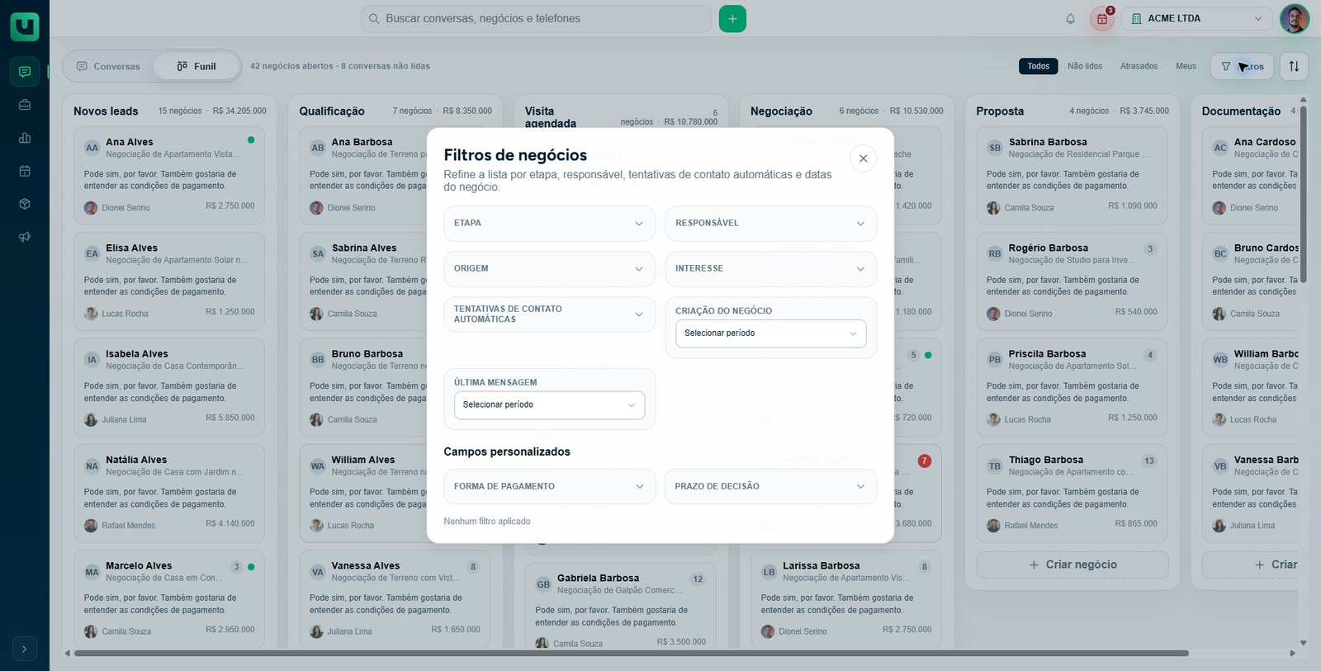Open the notifications bell
This screenshot has width=1321, height=671.
coord(1070,19)
